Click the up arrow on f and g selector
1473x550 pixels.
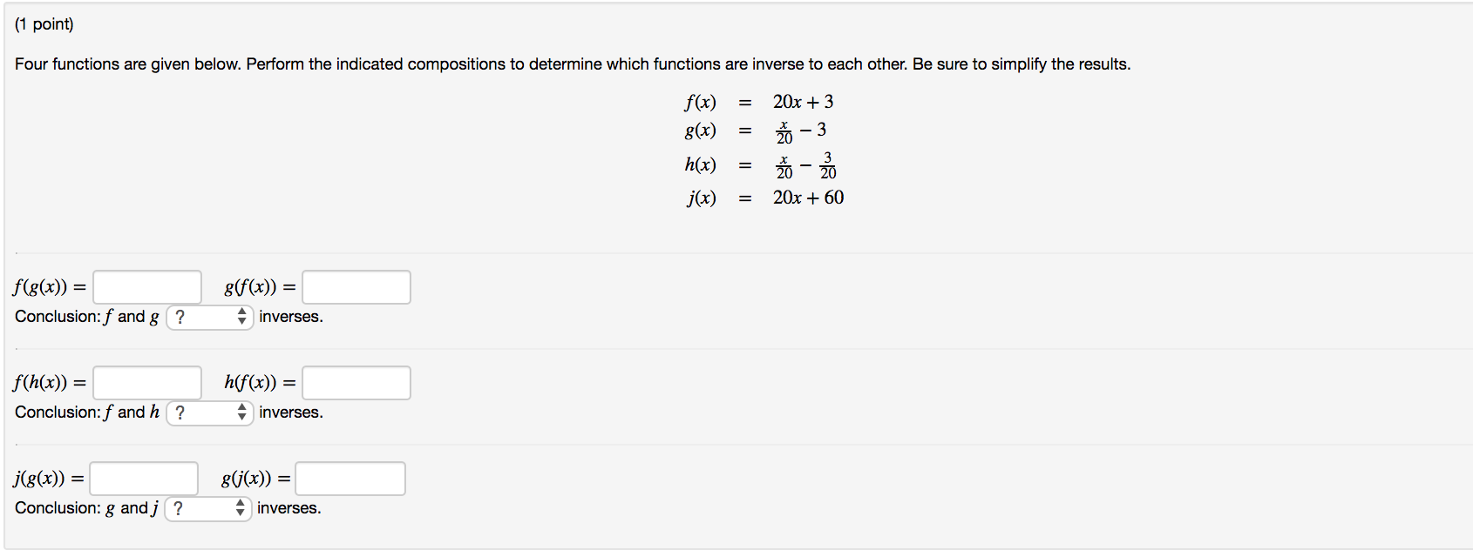point(241,312)
